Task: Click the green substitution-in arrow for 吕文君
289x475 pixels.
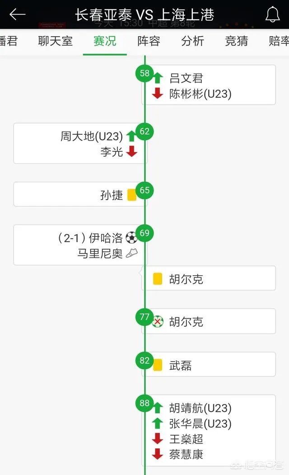Action: point(157,77)
